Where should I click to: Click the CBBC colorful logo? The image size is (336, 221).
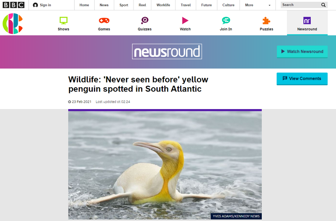tap(13, 24)
